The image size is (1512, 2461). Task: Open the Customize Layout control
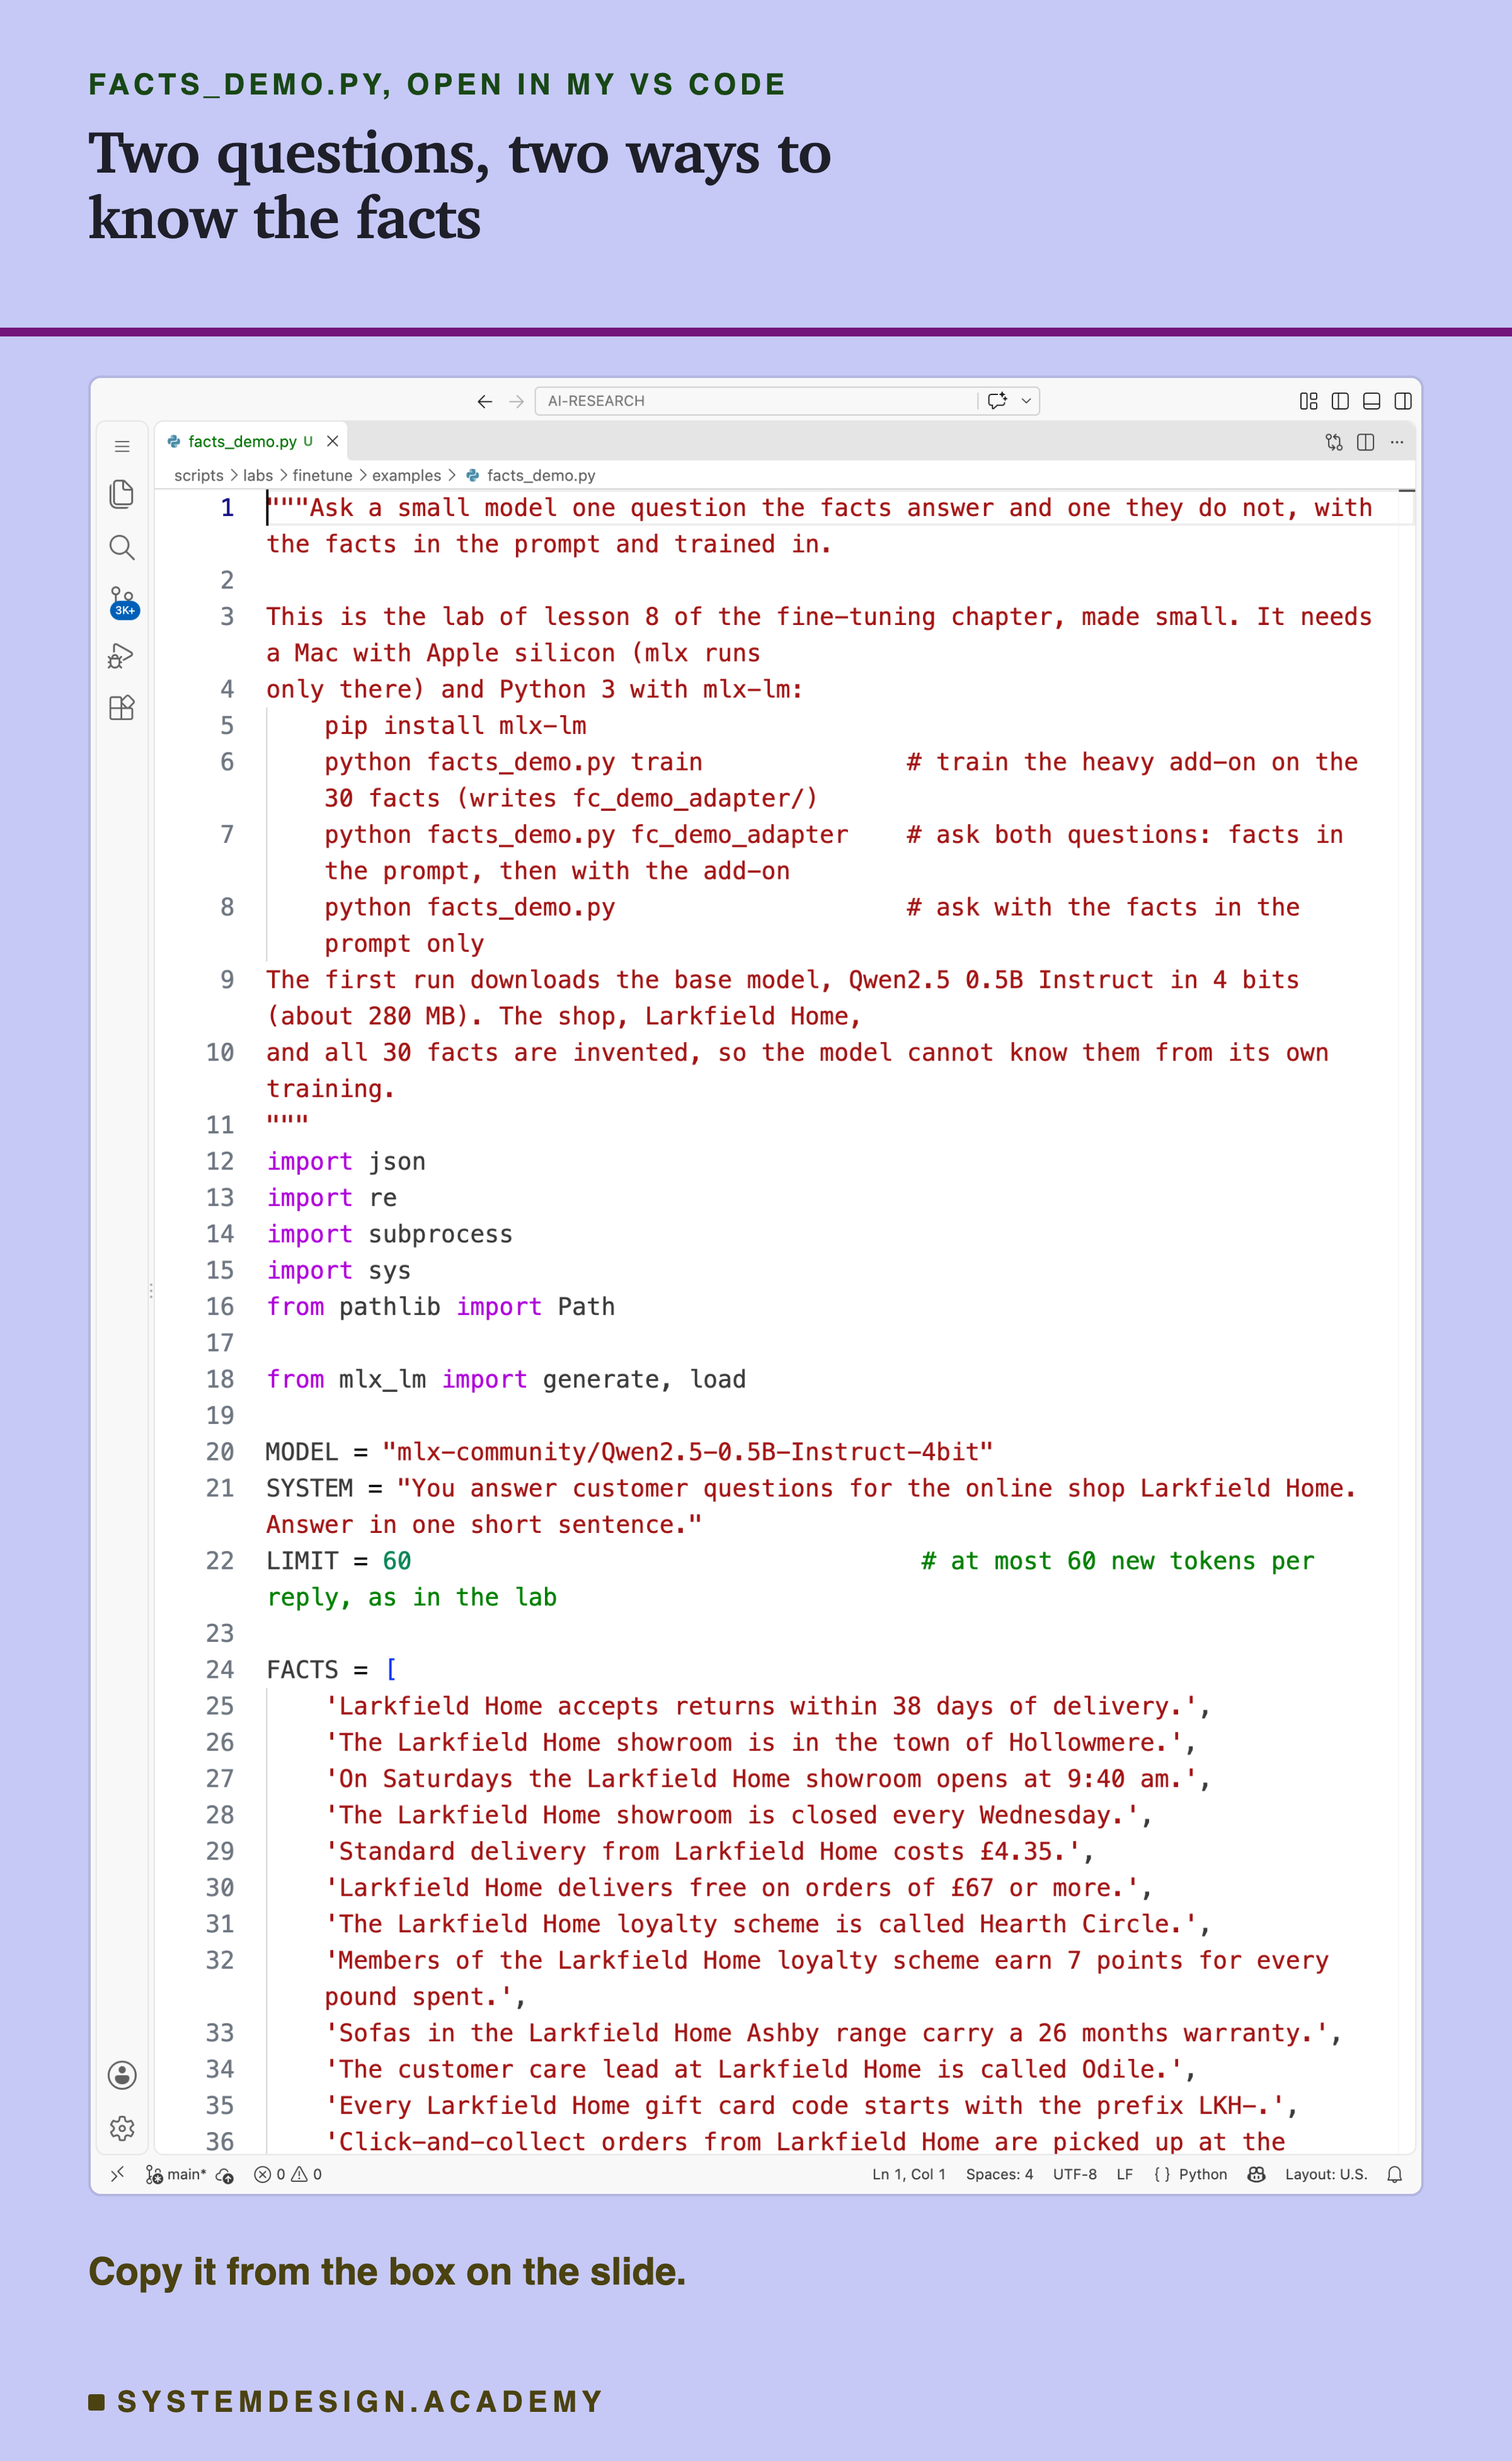pos(1308,401)
